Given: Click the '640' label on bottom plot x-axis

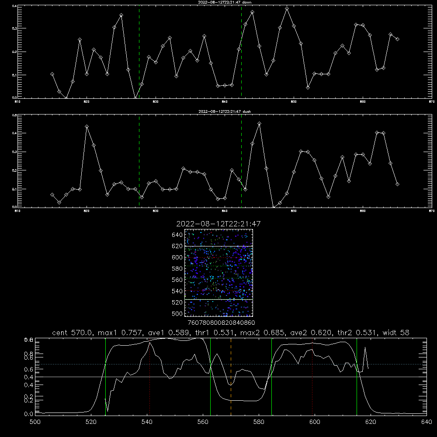Looking at the screenshot, I should pos(427,422).
